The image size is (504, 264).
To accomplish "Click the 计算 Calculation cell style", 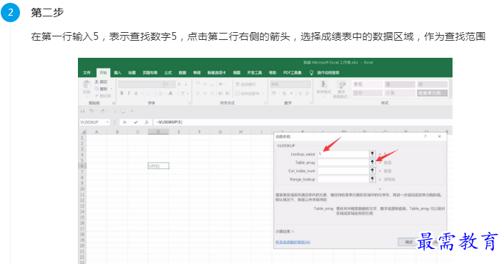I will click(400, 93).
